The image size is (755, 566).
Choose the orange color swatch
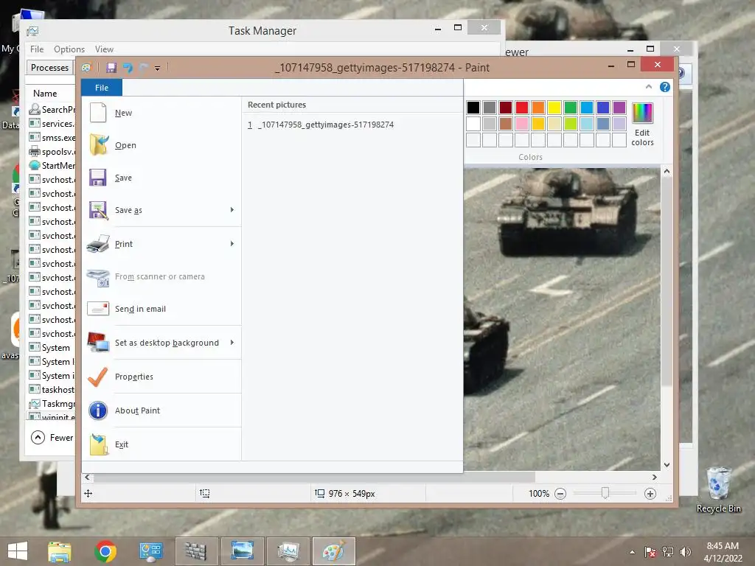click(538, 108)
